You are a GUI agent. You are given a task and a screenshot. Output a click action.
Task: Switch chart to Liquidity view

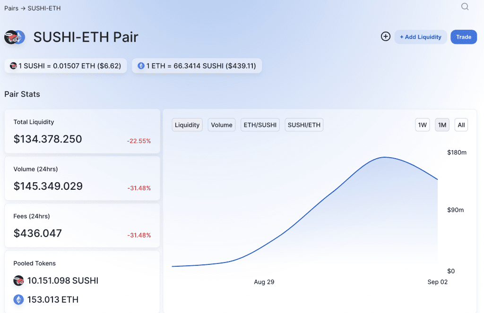(187, 125)
